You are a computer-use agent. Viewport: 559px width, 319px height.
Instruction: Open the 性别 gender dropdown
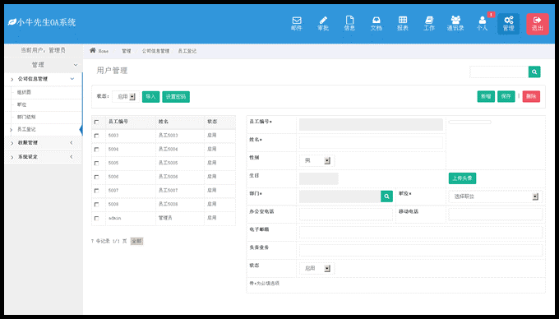(317, 161)
